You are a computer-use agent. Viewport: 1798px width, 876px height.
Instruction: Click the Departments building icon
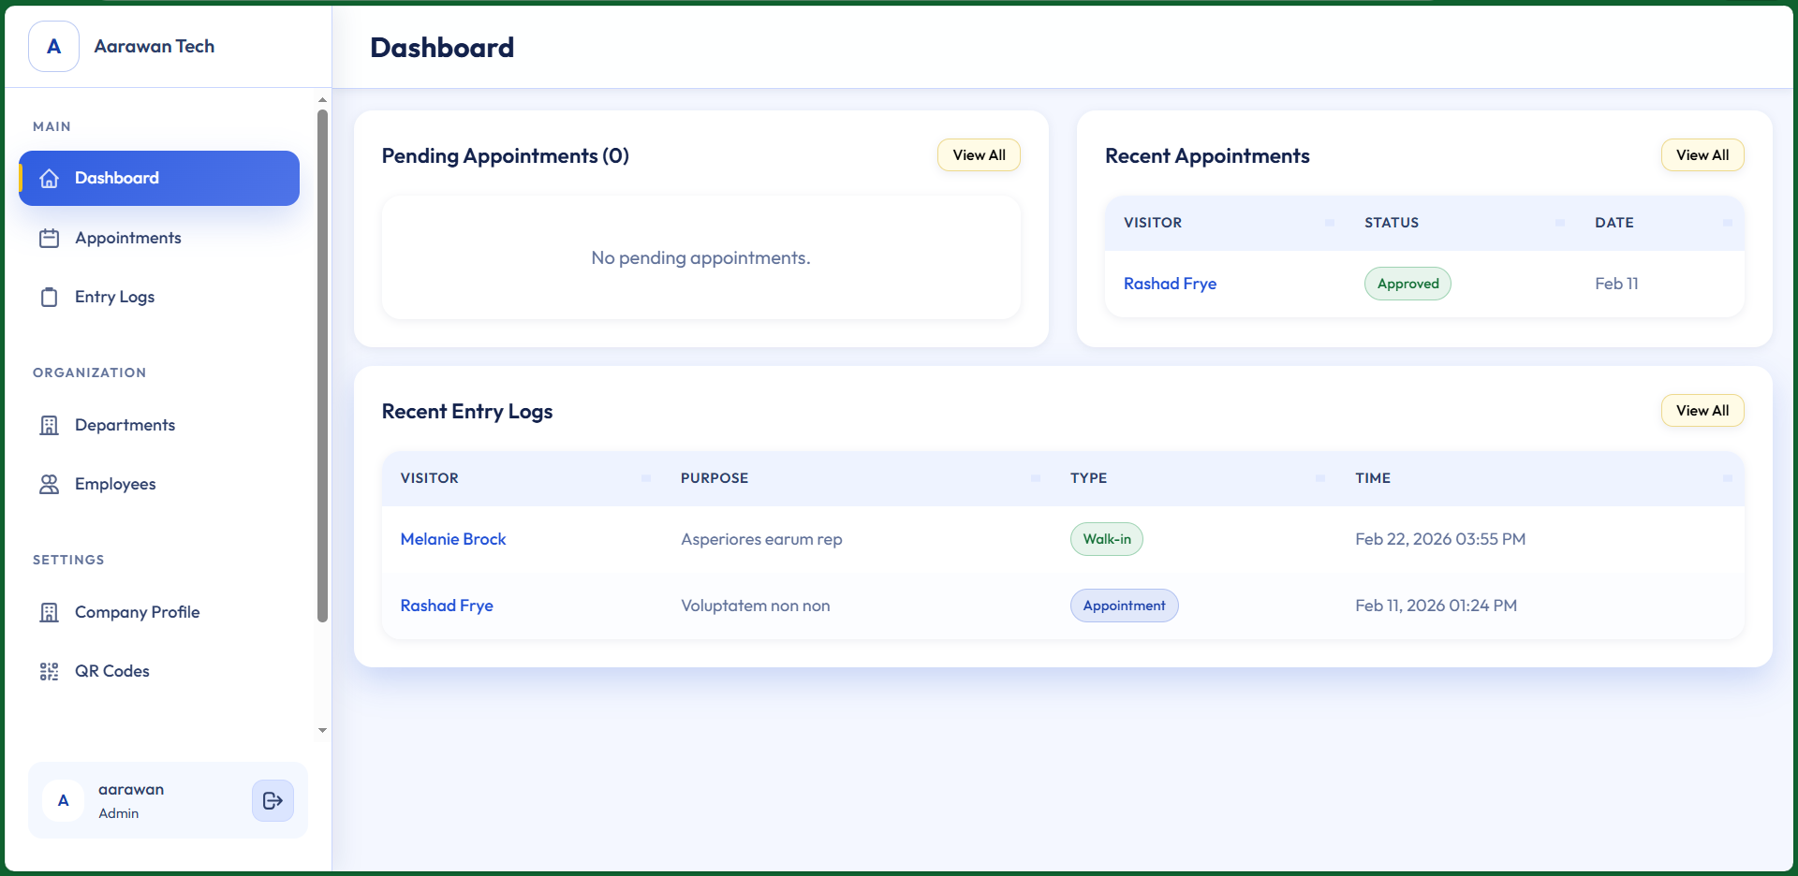(50, 425)
